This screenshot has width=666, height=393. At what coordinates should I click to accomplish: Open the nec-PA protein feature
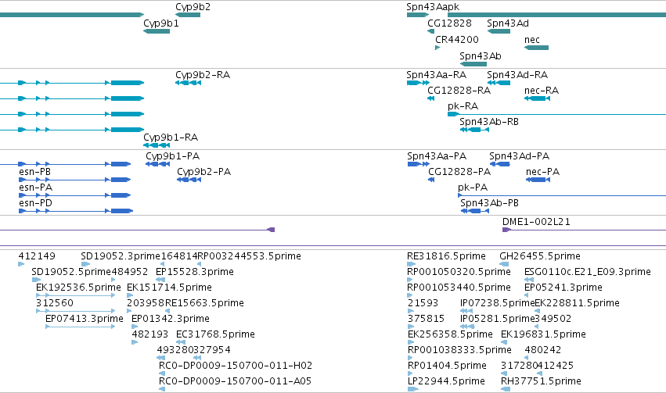click(538, 180)
